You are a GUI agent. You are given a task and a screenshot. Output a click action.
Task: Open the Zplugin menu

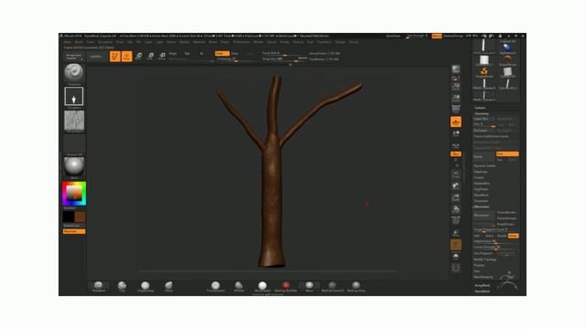[341, 42]
